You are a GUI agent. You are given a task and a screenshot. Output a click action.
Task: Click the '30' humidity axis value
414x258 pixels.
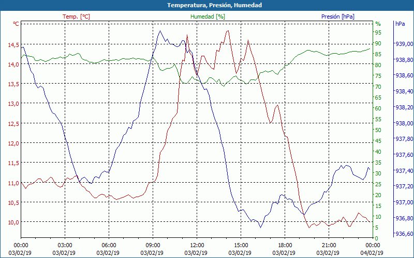pyautogui.click(x=378, y=173)
